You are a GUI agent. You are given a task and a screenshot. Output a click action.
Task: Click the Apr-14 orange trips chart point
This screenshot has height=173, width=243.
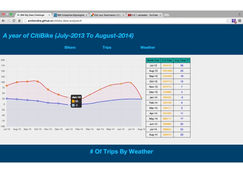100,90
